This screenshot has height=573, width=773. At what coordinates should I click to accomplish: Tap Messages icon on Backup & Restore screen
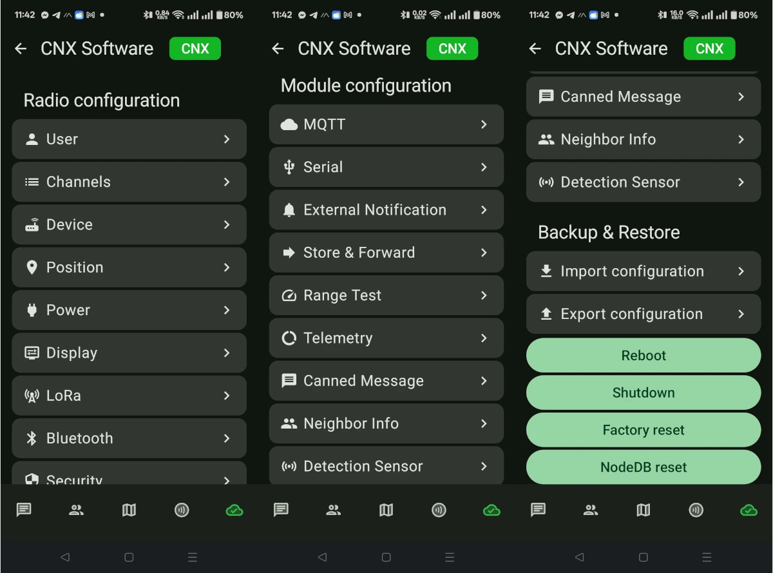pos(538,510)
